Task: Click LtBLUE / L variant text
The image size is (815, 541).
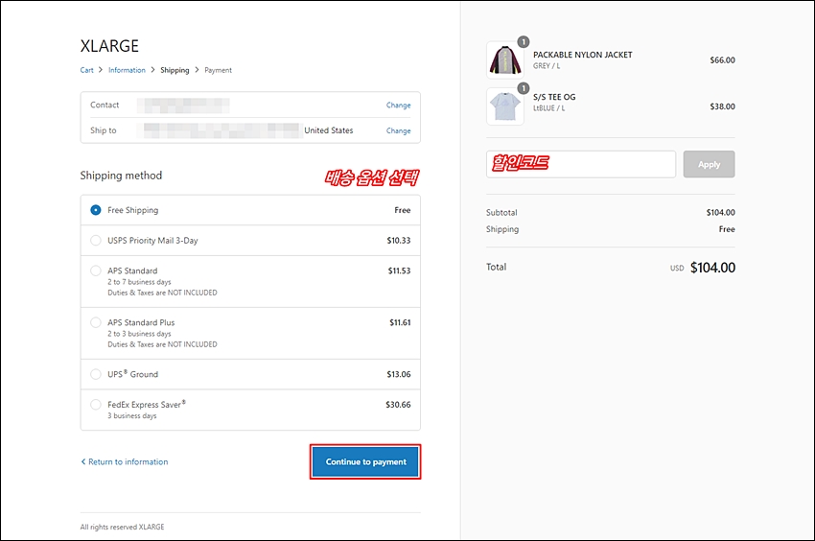Action: [548, 108]
